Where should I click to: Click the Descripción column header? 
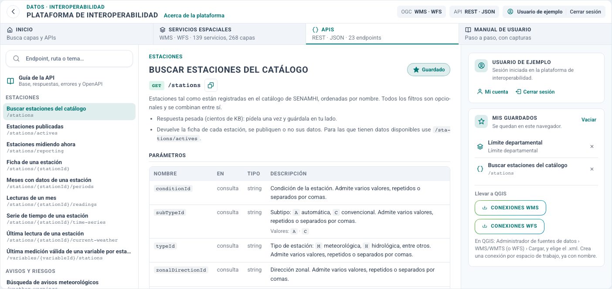(x=289, y=174)
